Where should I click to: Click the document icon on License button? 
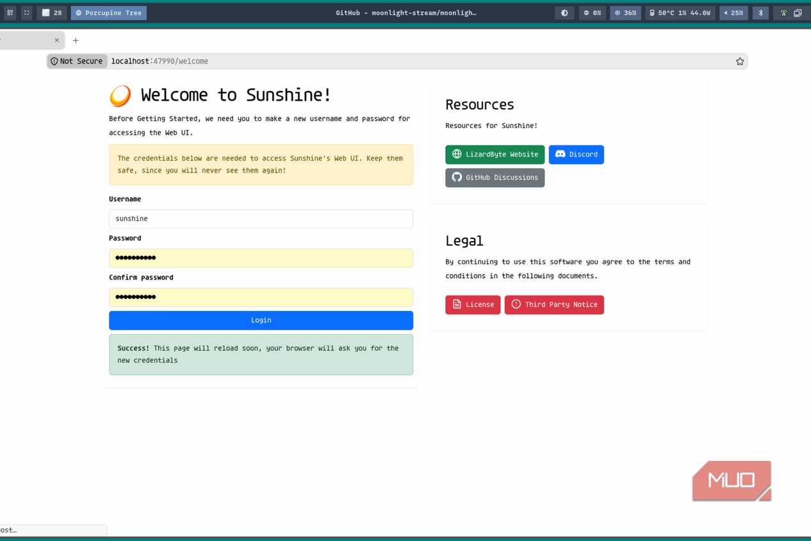pyautogui.click(x=457, y=304)
